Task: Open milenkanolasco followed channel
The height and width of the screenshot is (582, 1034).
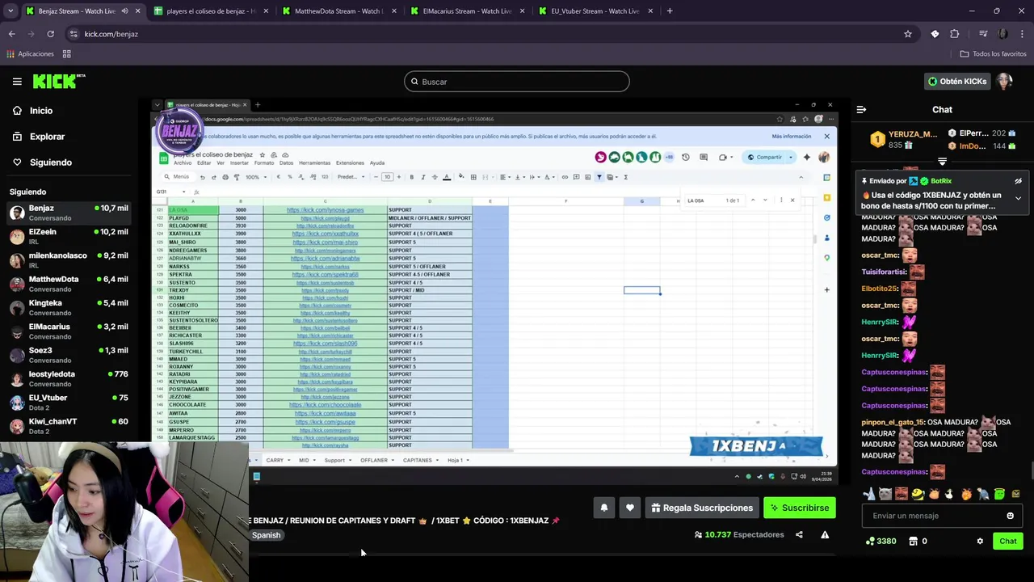Action: (x=69, y=260)
